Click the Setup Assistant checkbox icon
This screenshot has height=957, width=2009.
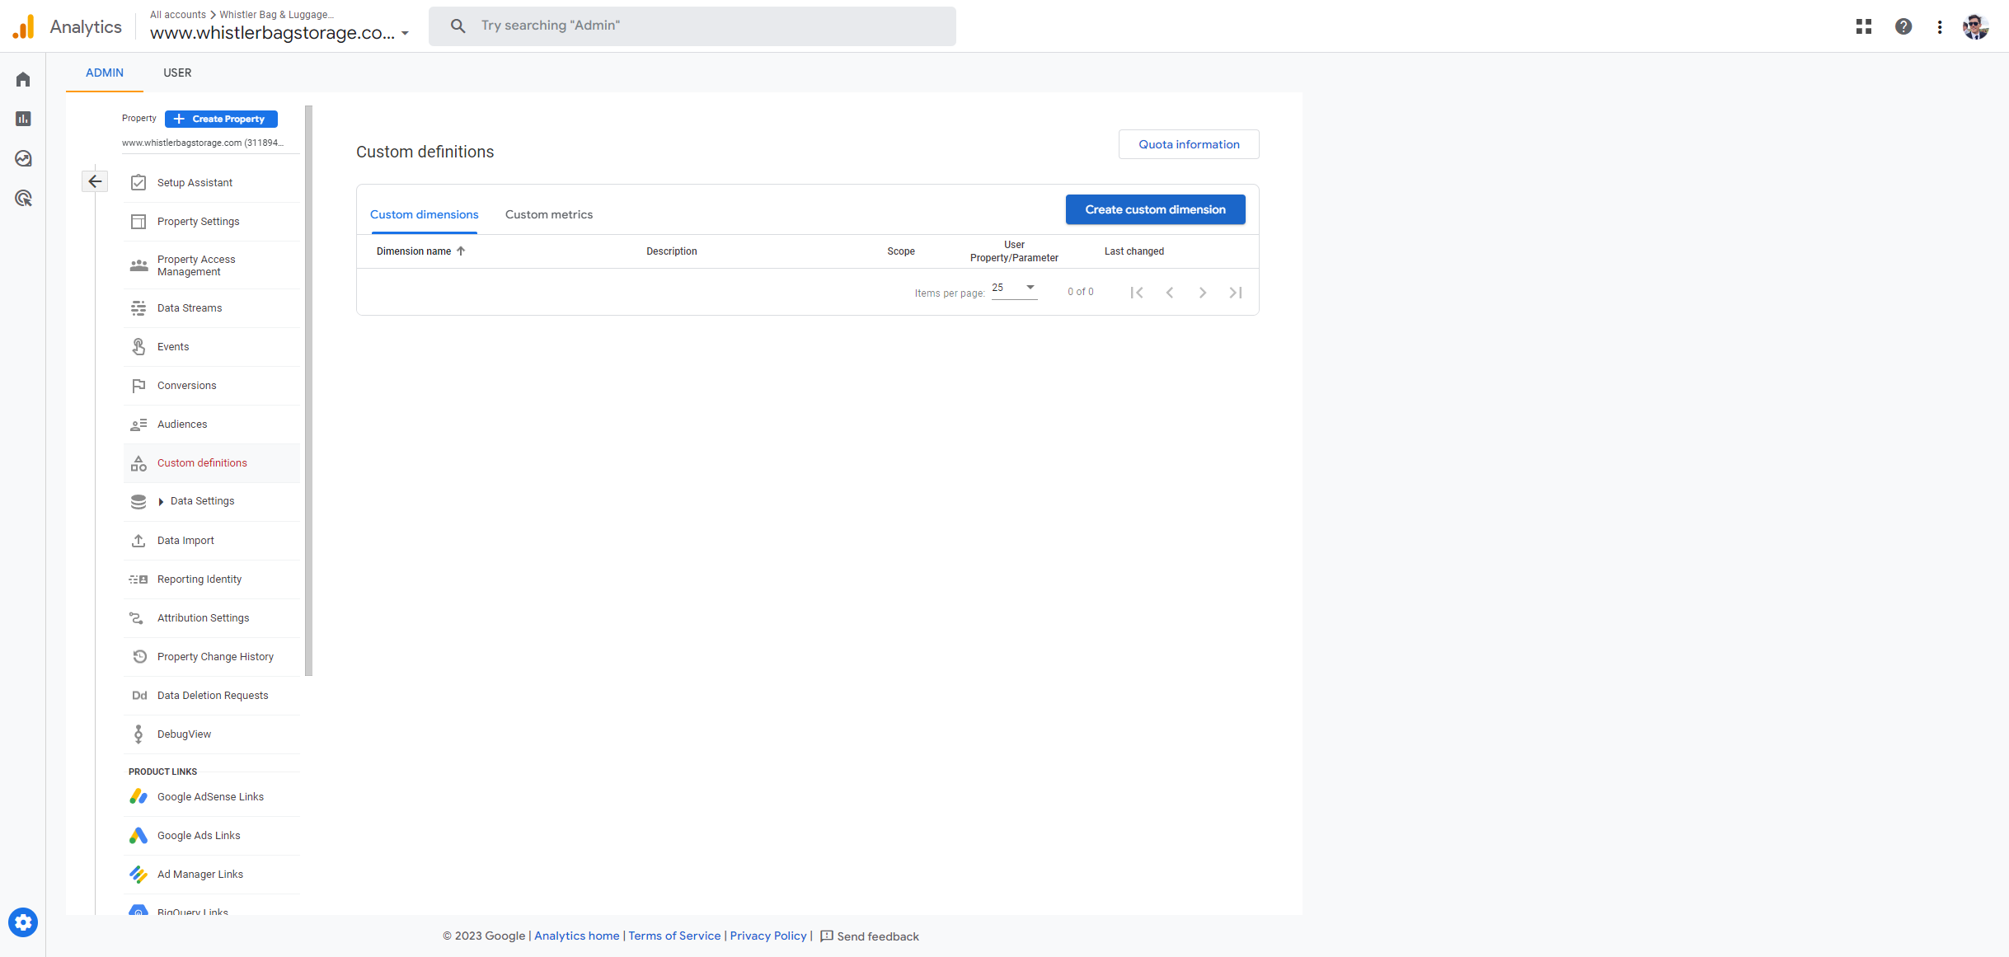(x=138, y=182)
